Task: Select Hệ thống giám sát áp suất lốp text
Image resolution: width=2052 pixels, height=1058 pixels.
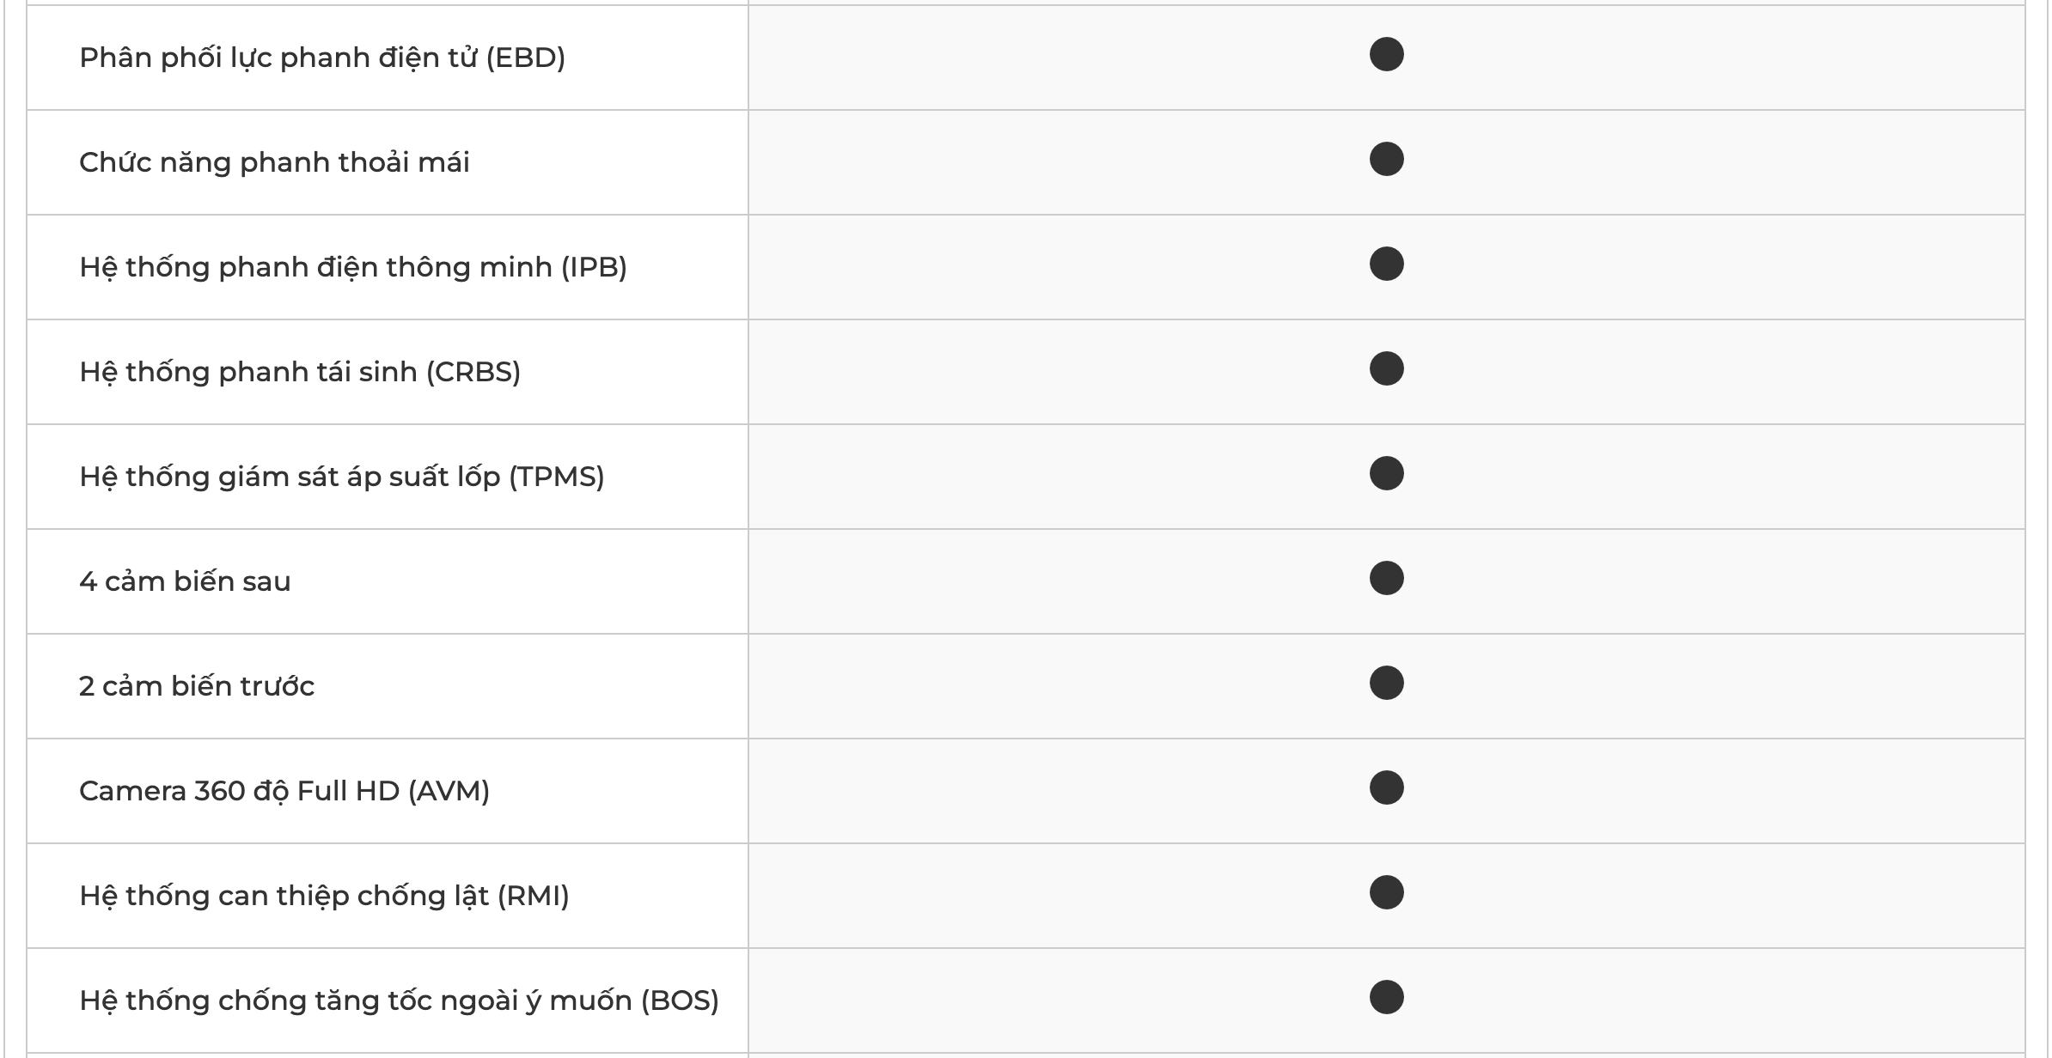Action: tap(342, 477)
